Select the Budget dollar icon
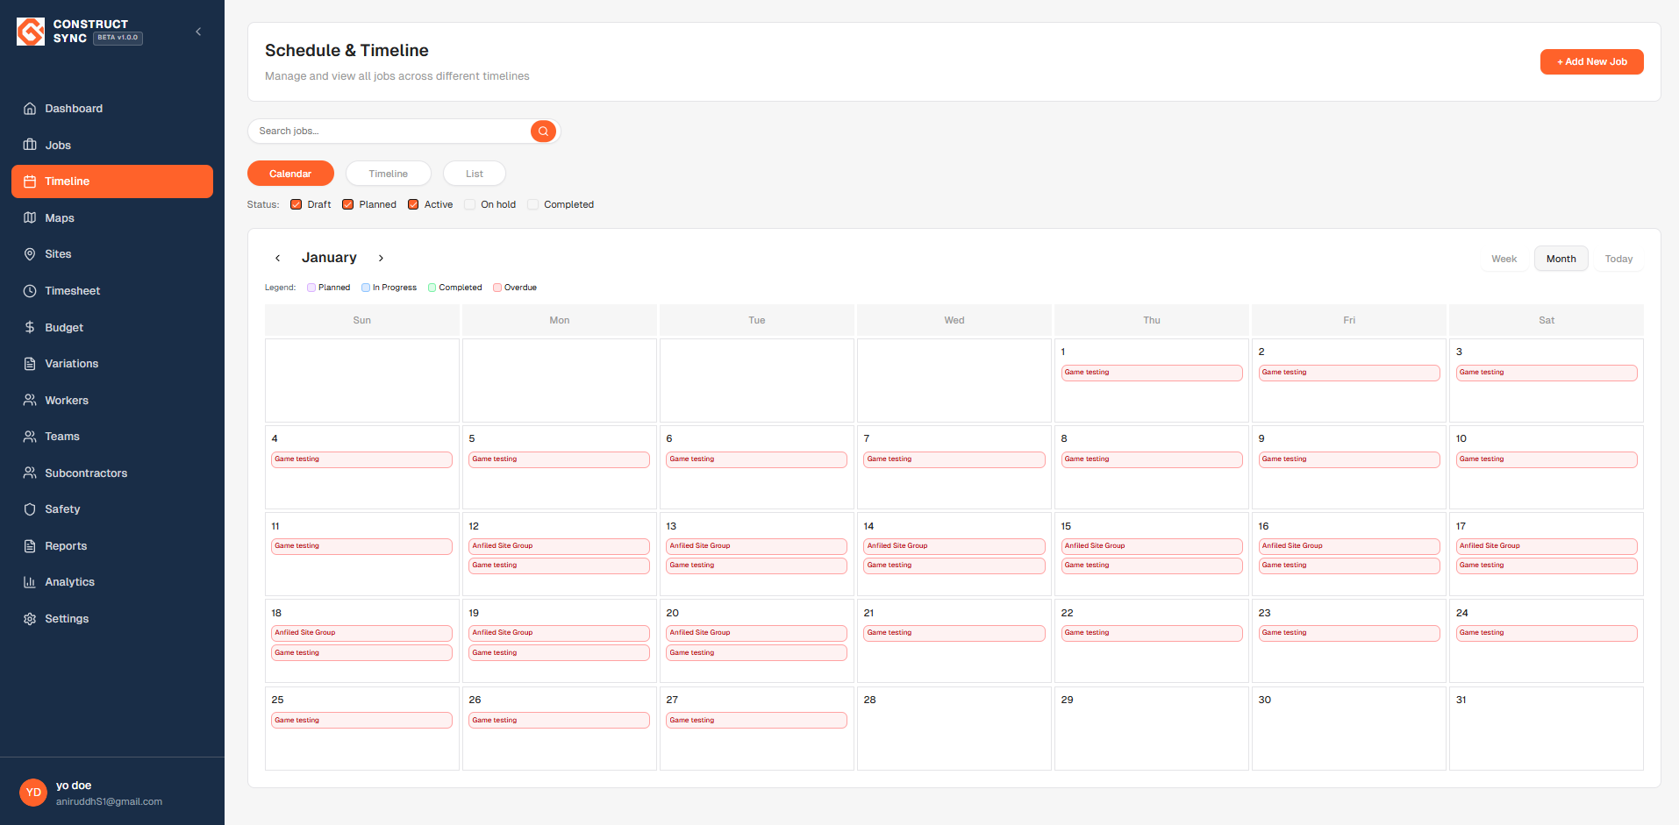This screenshot has width=1679, height=825. coord(32,327)
